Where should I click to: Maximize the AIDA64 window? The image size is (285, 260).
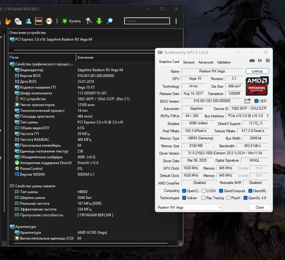click(162, 9)
